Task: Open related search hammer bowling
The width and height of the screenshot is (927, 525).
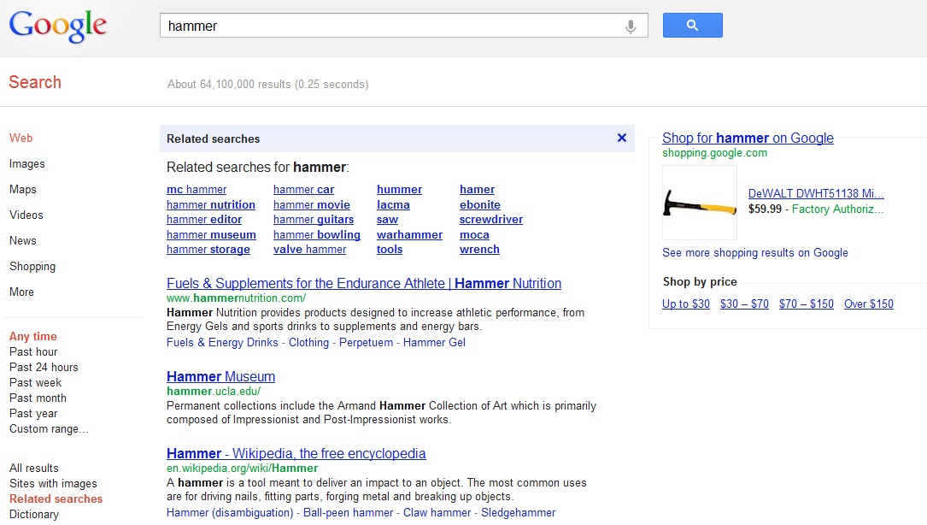Action: pos(317,234)
